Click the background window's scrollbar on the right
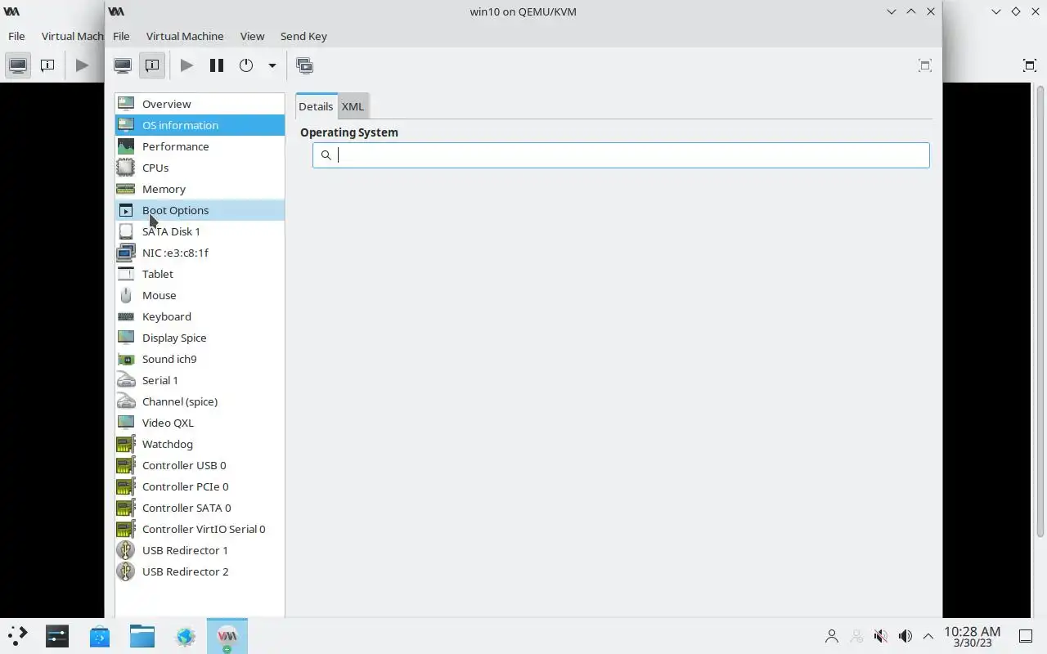1047x654 pixels. coord(1040,311)
